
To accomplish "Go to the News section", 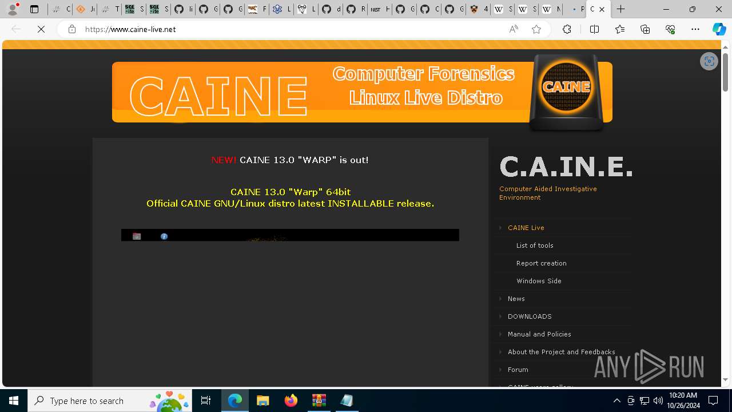I will 516,299.
